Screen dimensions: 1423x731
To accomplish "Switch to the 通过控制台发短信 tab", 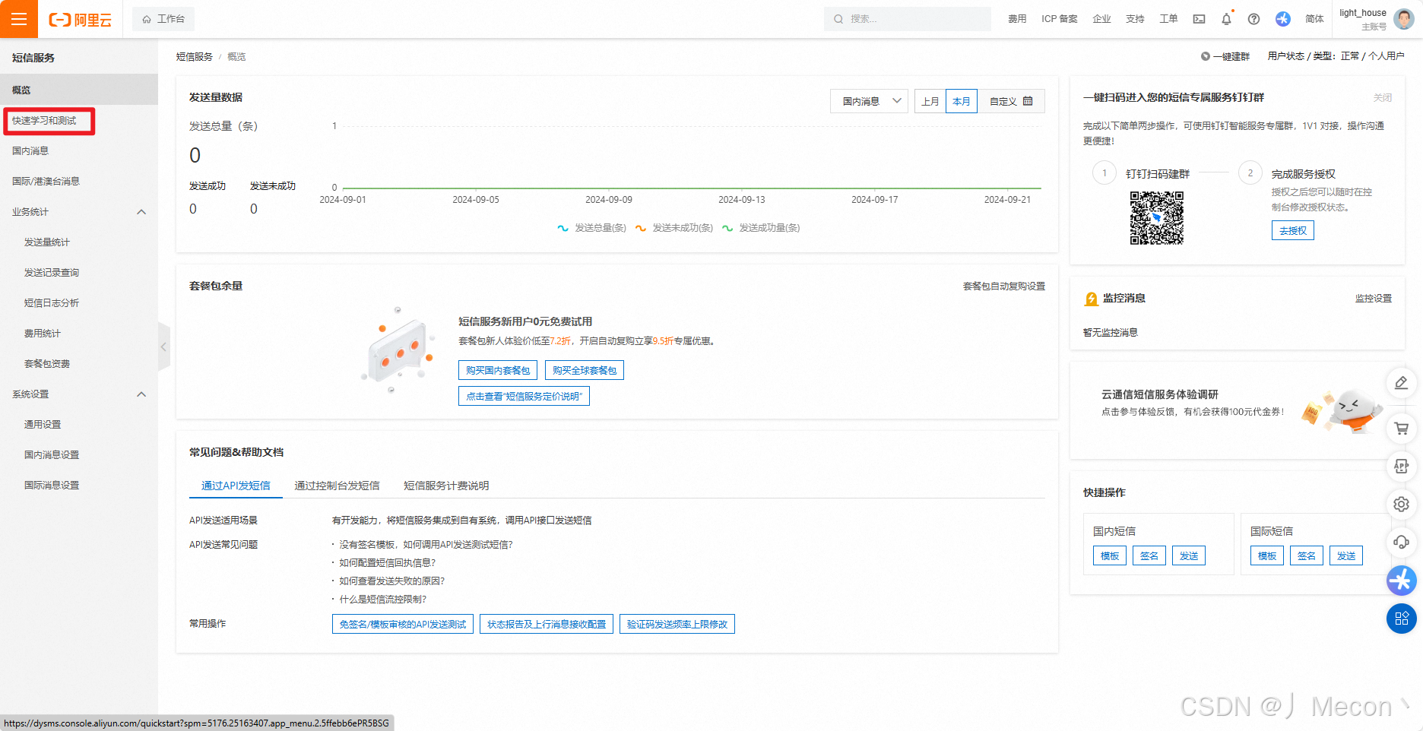I will [338, 486].
